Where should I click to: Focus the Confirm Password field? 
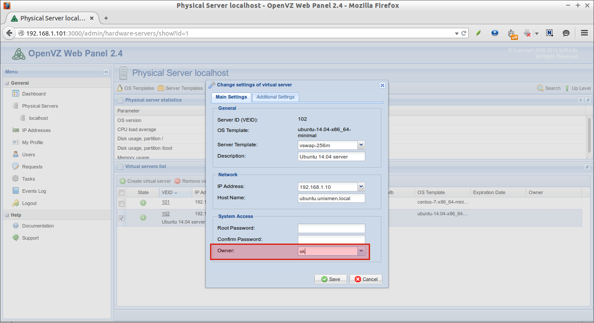click(331, 240)
